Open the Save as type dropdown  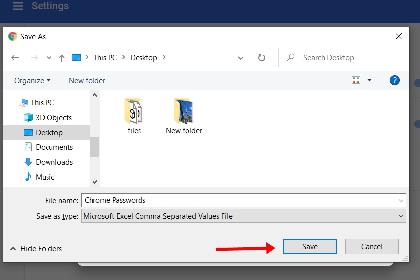401,216
